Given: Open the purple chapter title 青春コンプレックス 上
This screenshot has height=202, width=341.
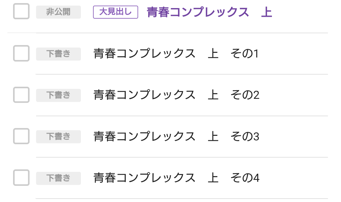Looking at the screenshot, I should 209,12.
